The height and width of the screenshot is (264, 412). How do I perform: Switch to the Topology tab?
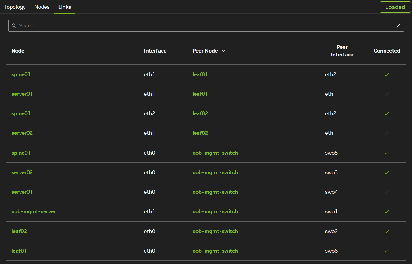click(15, 7)
